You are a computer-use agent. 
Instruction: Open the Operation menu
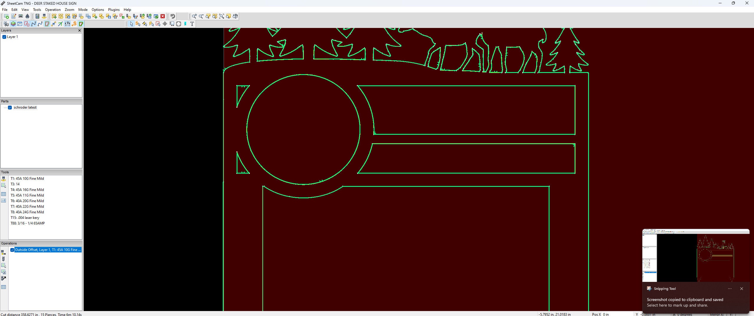tap(52, 9)
